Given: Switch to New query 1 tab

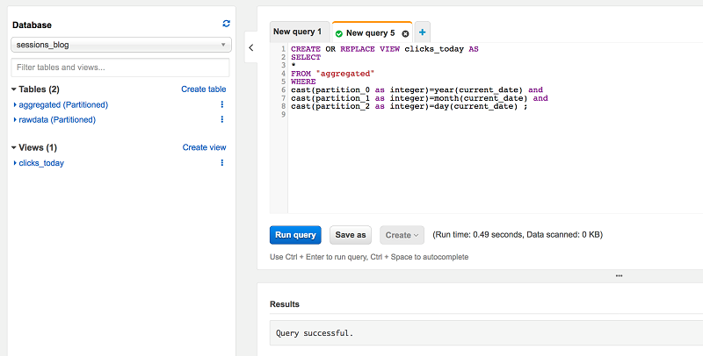Looking at the screenshot, I should pos(298,32).
